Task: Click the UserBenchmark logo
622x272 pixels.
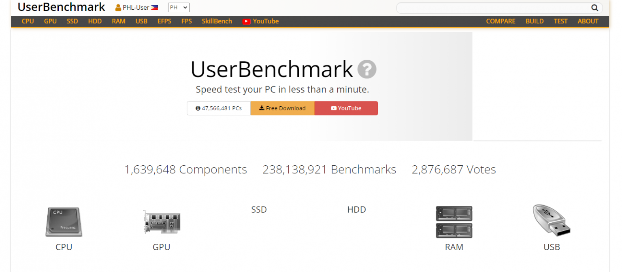Action: (61, 7)
